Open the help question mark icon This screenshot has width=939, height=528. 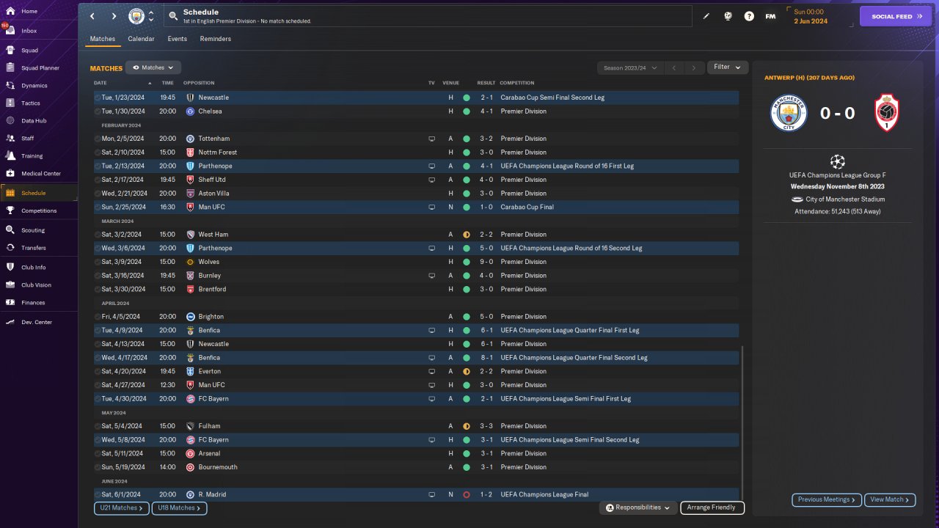[x=749, y=16]
